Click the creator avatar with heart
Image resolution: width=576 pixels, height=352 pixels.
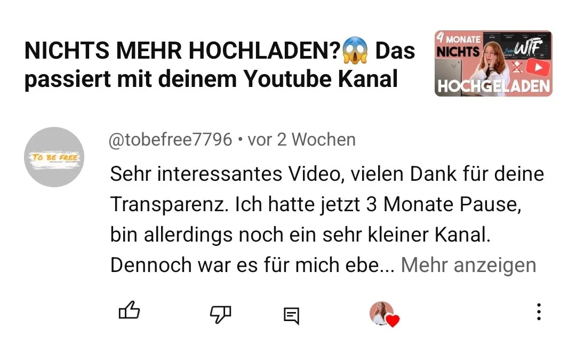tap(383, 314)
